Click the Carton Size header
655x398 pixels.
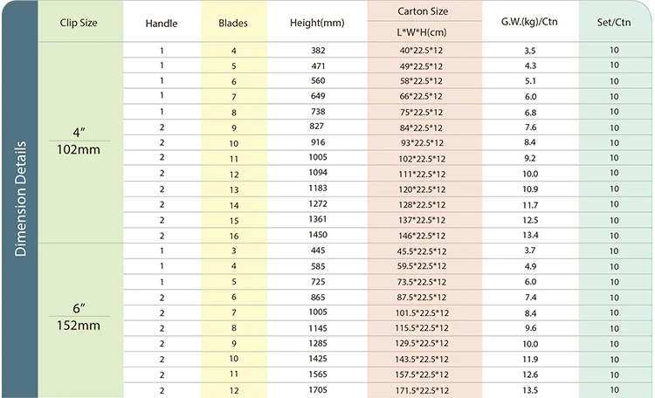point(423,11)
